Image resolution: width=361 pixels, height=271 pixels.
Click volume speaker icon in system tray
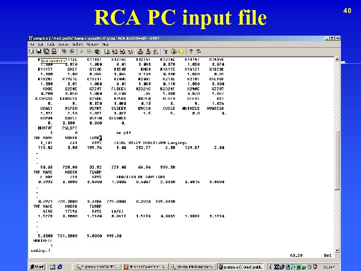click(270, 267)
